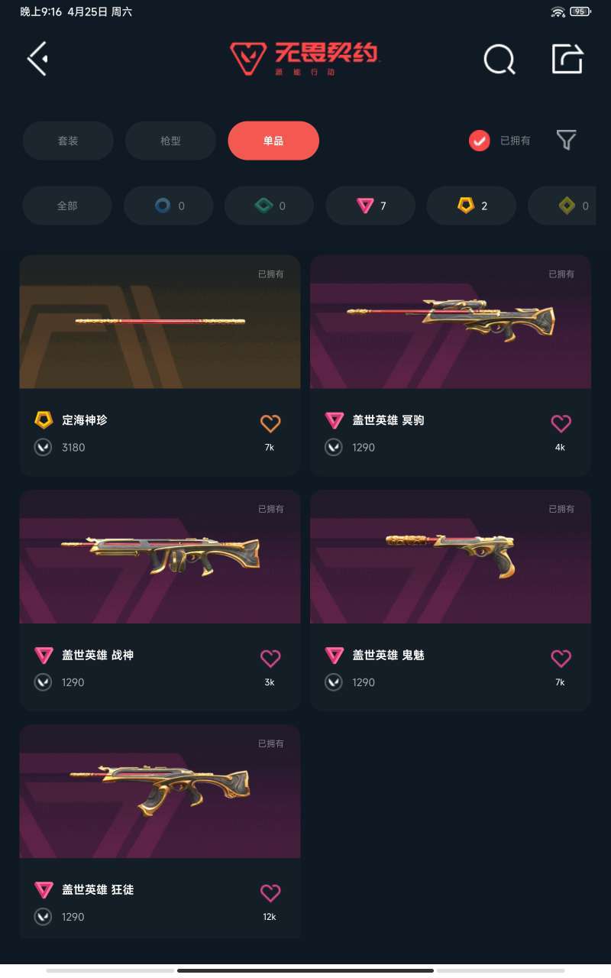Go back using the arrow icon
This screenshot has width=611, height=978.
(38, 59)
